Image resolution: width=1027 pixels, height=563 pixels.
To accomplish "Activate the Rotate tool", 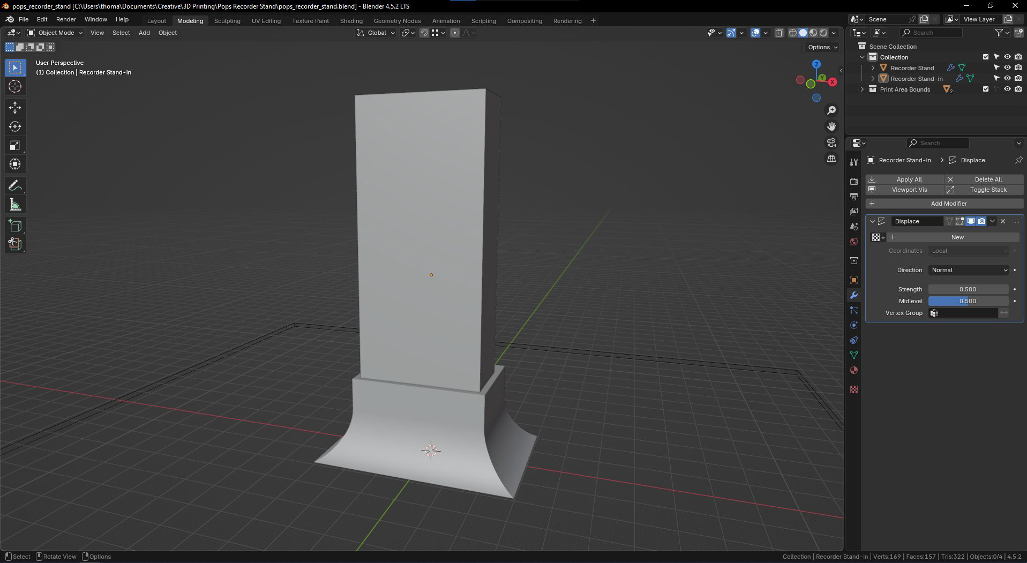I will click(x=15, y=126).
